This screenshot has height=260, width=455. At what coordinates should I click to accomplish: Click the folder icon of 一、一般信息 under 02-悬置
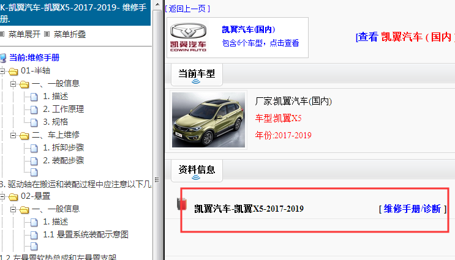(x=24, y=210)
